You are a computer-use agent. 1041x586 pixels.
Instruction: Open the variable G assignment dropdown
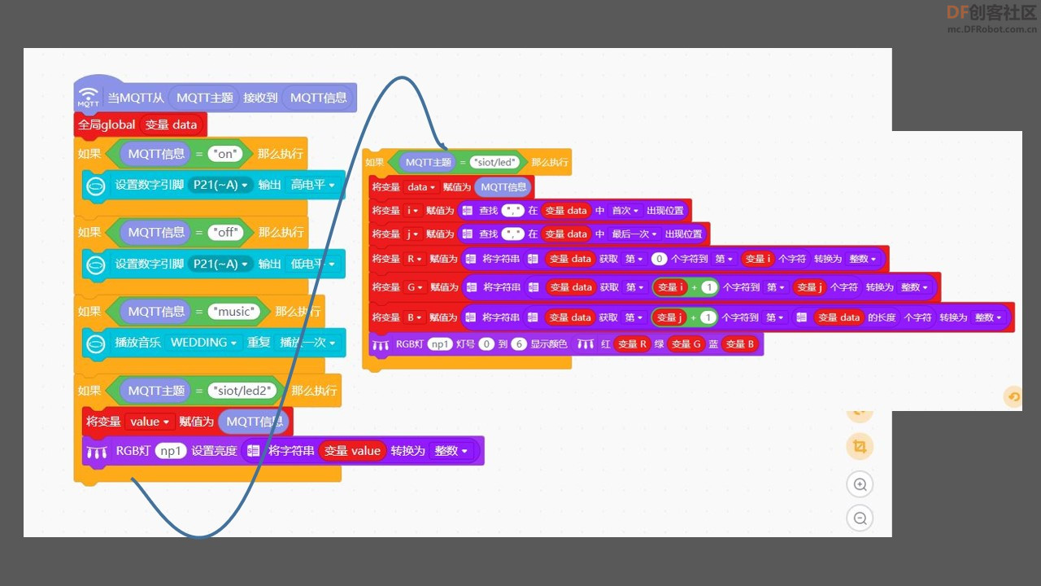click(x=415, y=287)
